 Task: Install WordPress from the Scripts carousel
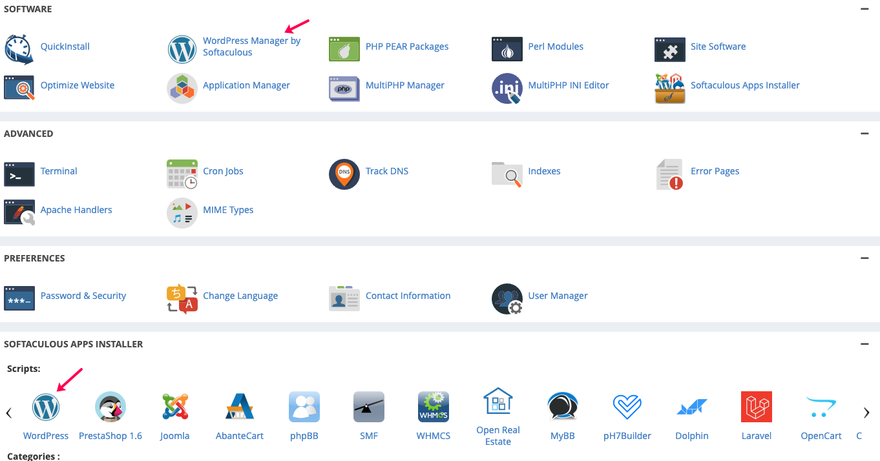46,407
